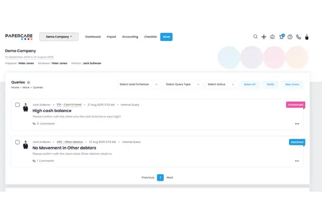Click comments icon on No Movement query

[34, 161]
